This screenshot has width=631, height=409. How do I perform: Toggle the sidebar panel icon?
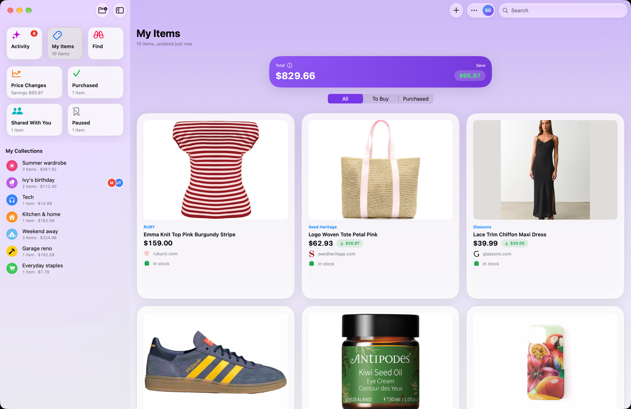tap(120, 10)
